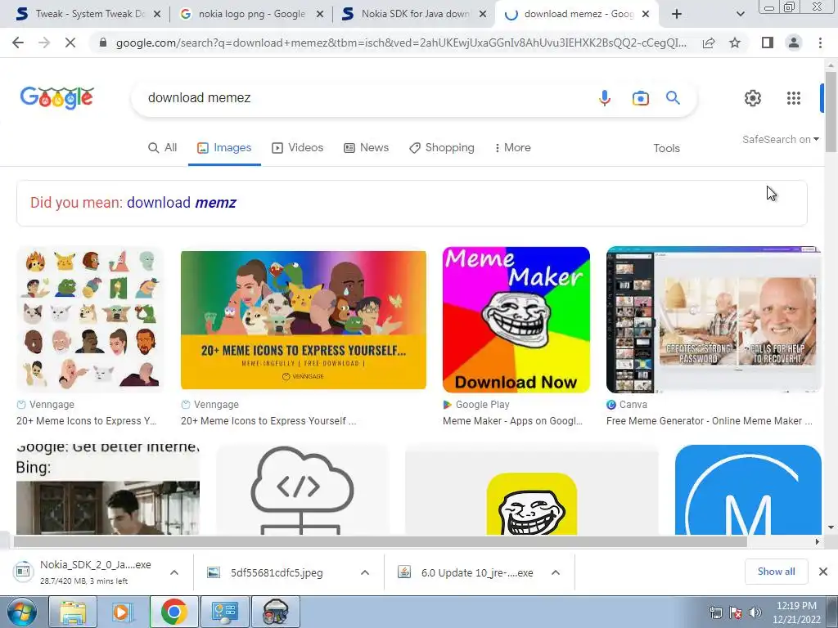
Task: Expand the More search options
Action: click(512, 148)
